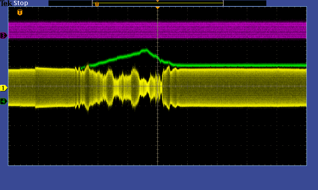Screen dimensions: 318x190
Task: Click the orange trigger triangle at graticule top
Action: click(x=157, y=8)
